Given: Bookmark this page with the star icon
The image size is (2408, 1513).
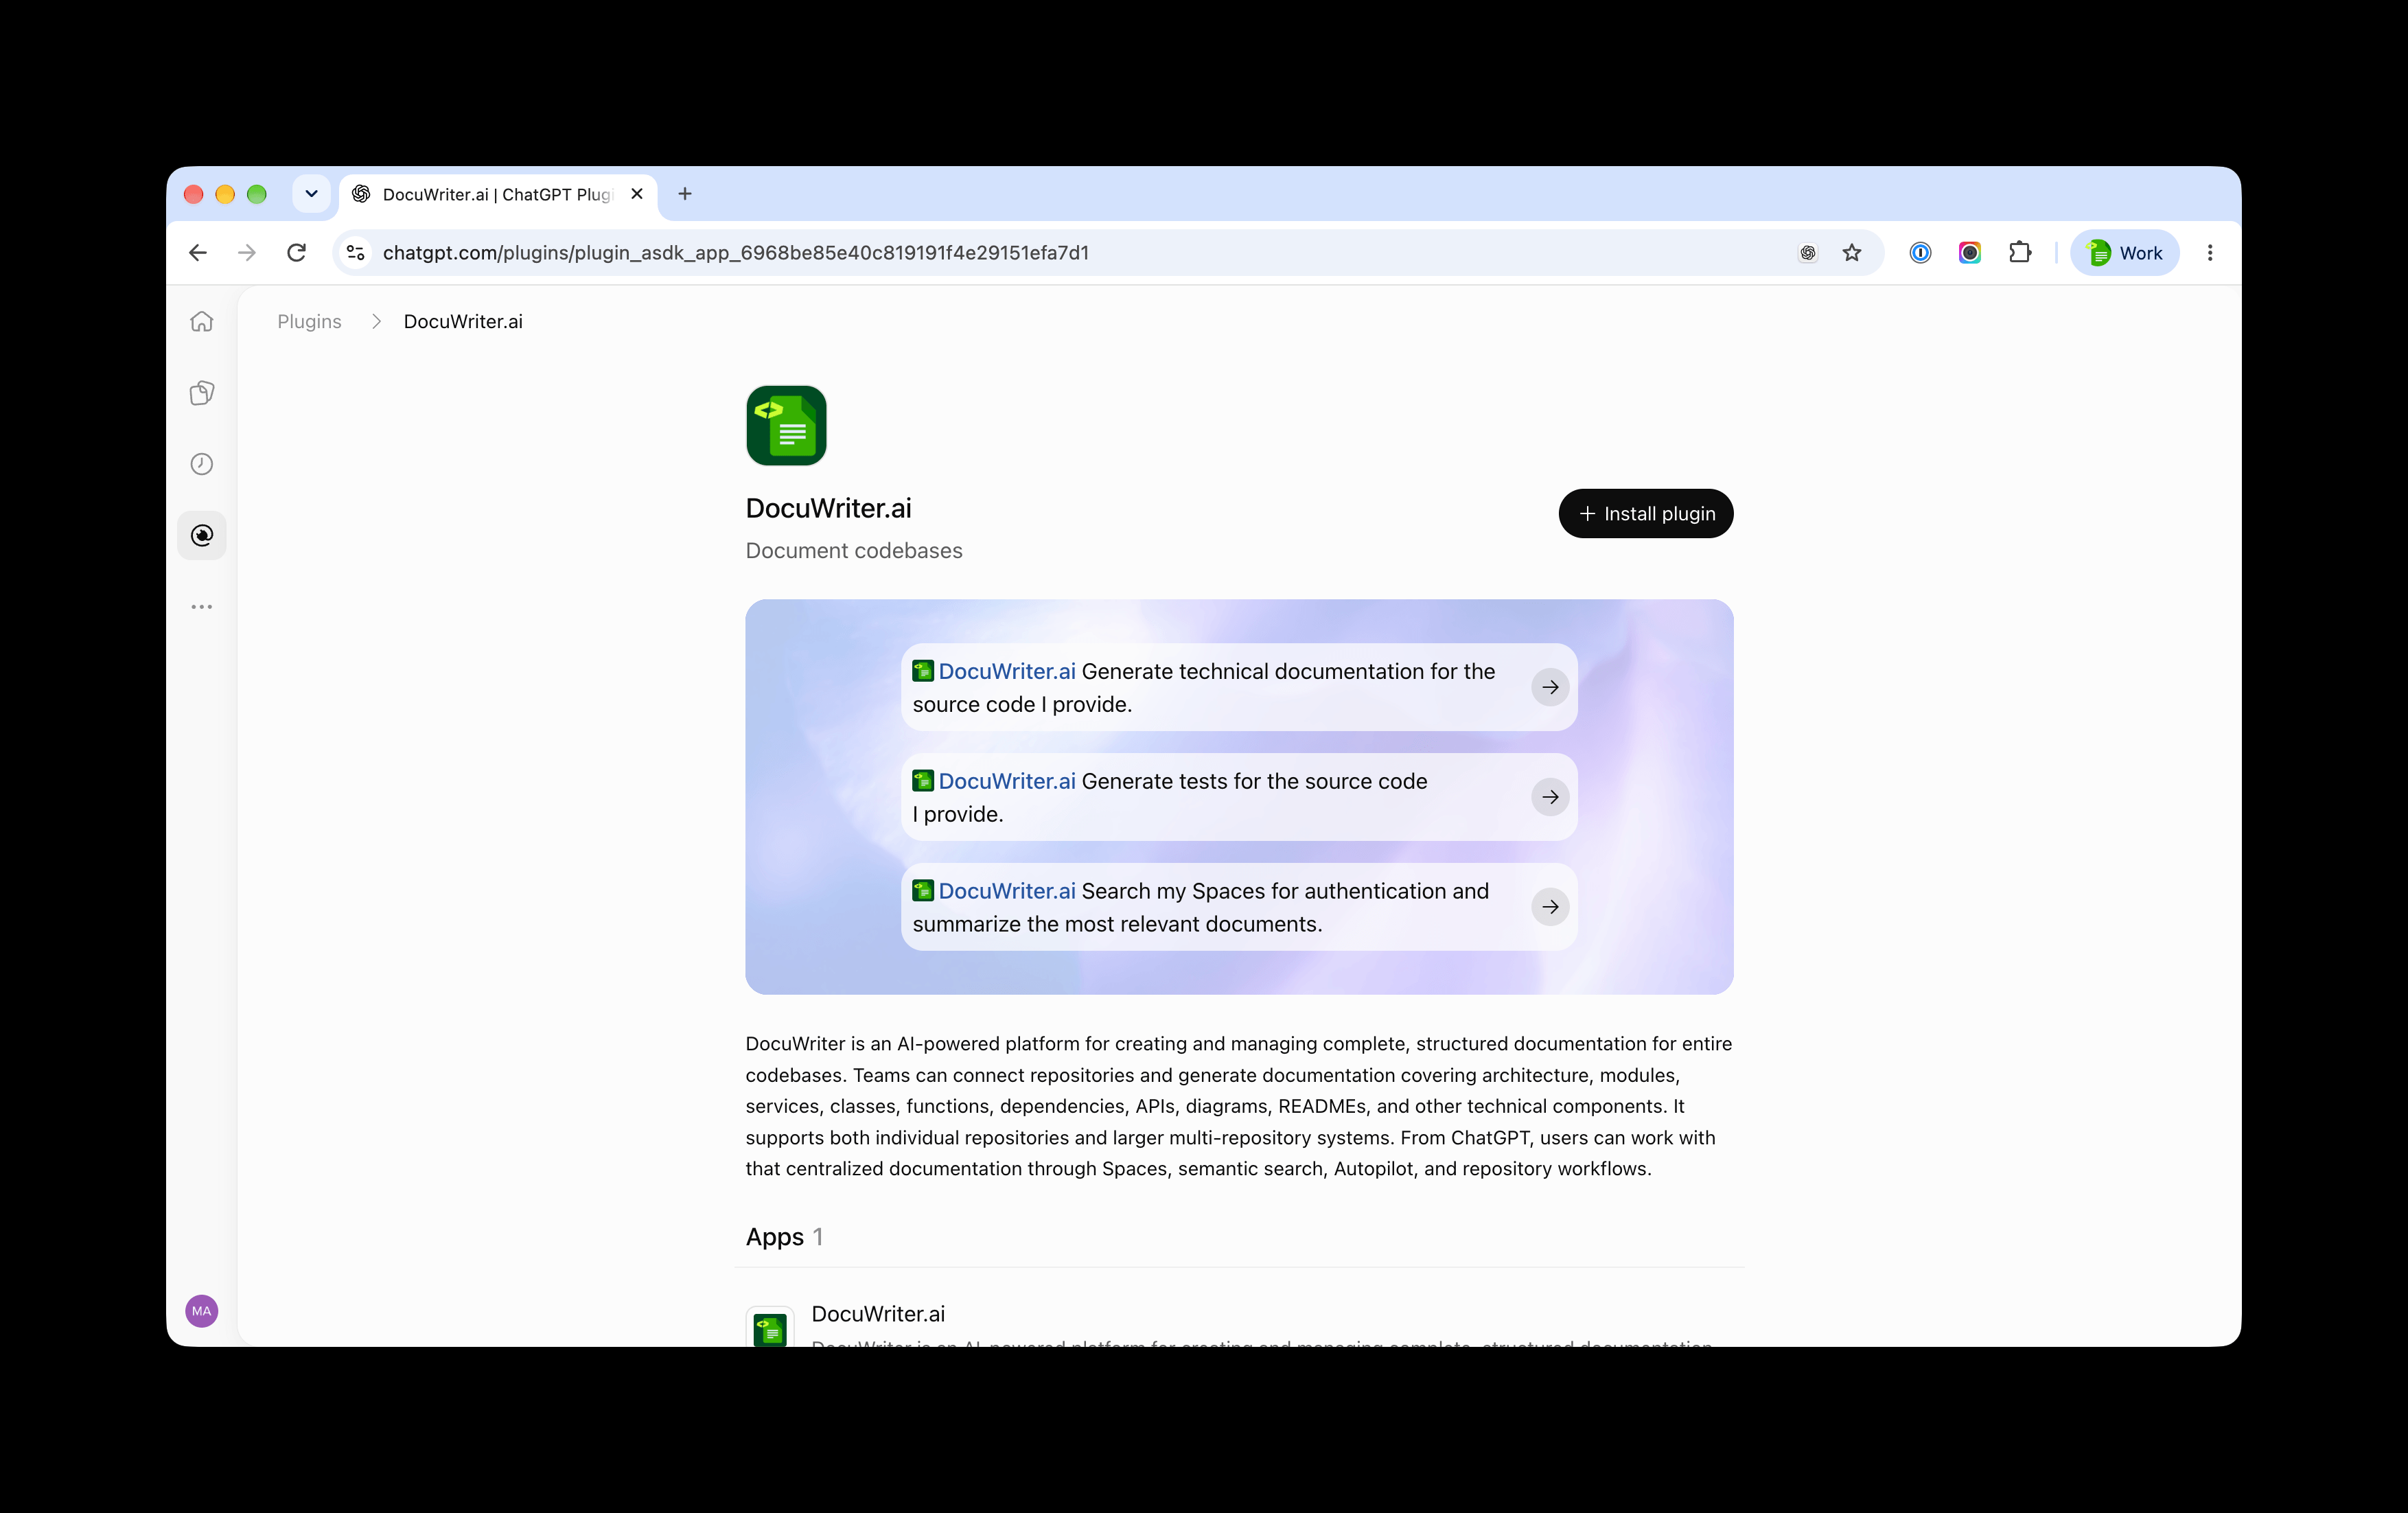Looking at the screenshot, I should pyautogui.click(x=1852, y=253).
